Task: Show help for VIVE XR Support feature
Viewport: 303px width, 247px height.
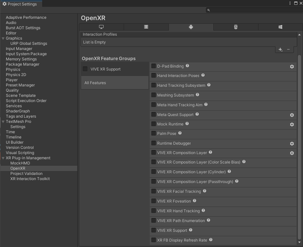Action: pos(190,230)
